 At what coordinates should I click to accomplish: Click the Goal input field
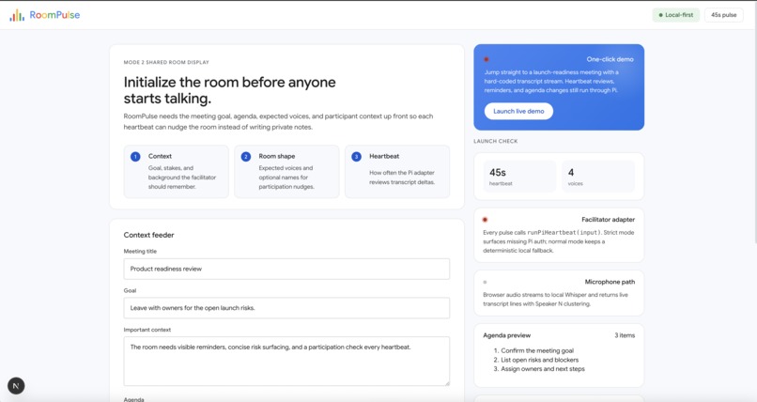[286, 308]
